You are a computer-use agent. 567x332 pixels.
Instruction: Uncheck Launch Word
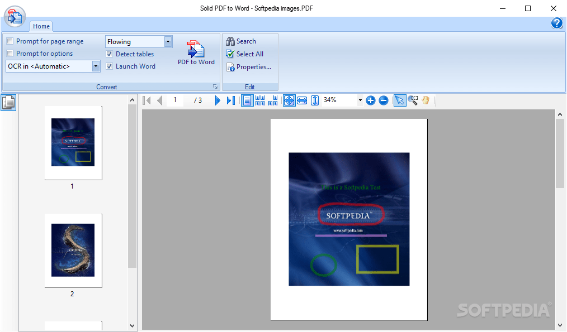click(109, 66)
